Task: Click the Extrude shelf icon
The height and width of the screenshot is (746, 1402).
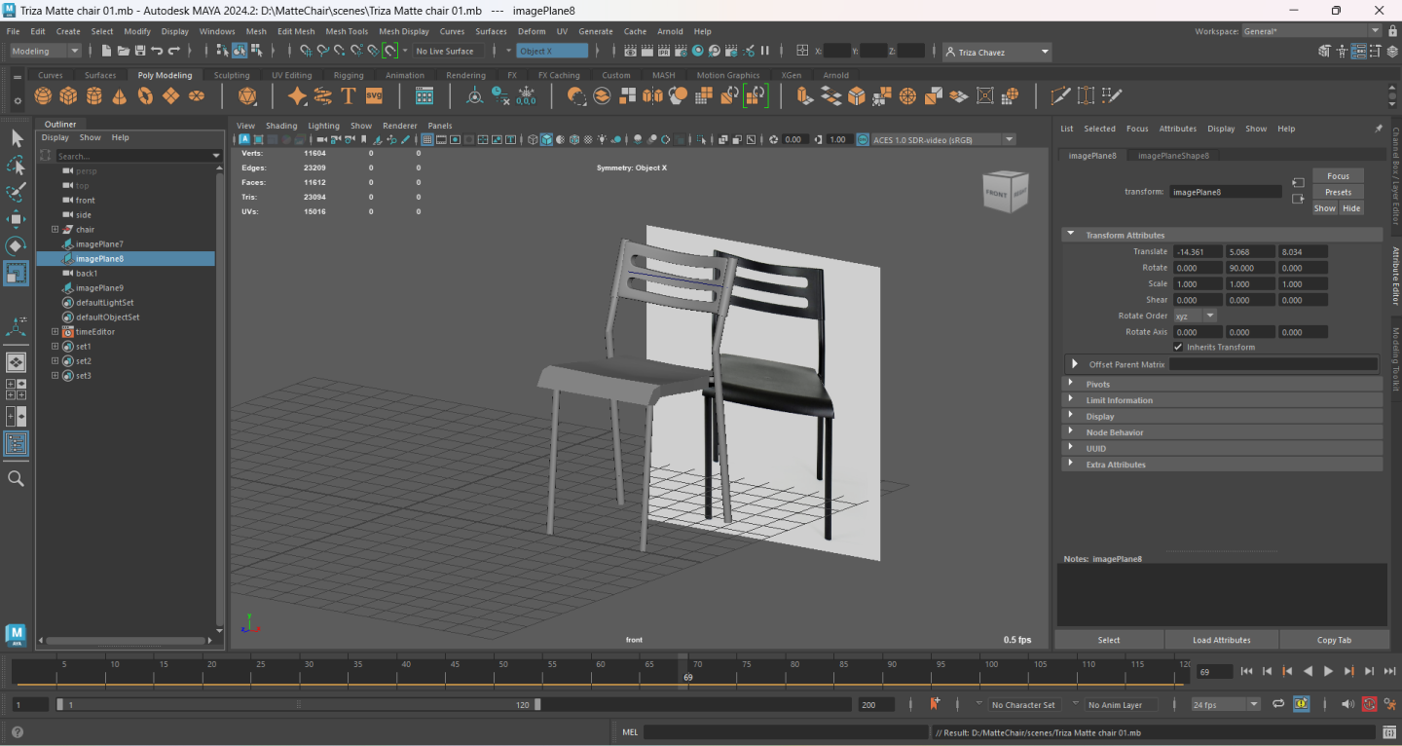Action: point(804,95)
